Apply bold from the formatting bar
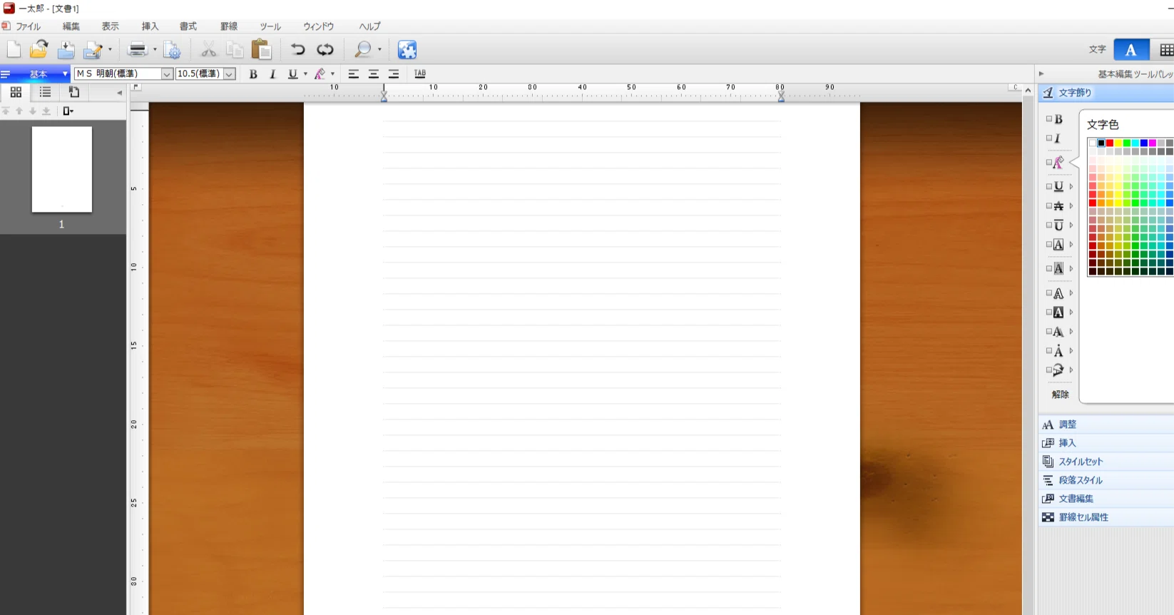Screen dimensions: 1174x615 tap(252, 74)
